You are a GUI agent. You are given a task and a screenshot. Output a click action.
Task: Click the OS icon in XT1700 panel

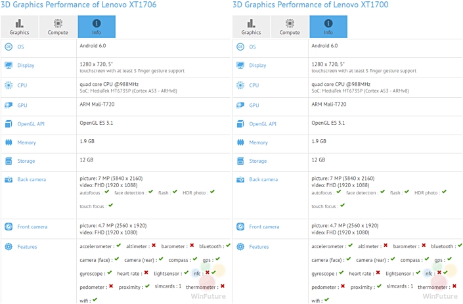click(x=240, y=47)
